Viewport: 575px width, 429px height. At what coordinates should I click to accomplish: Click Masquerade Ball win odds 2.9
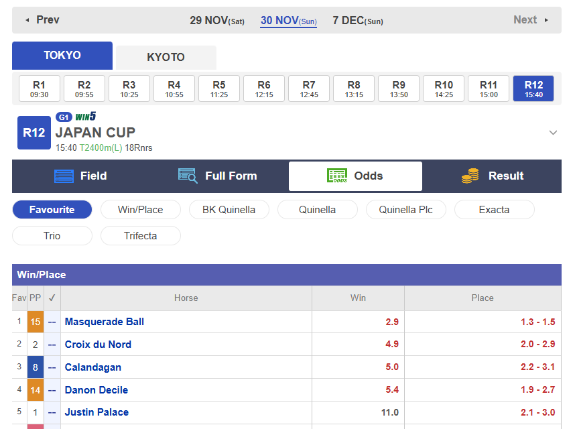coord(392,322)
